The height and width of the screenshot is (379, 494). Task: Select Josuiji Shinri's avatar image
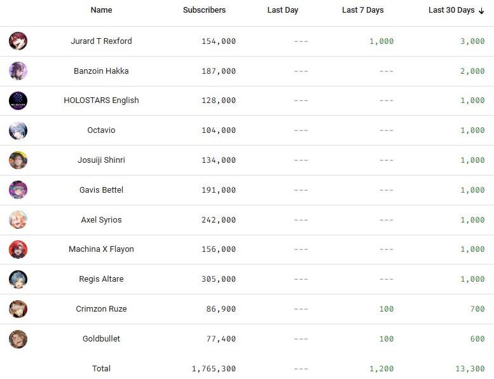point(18,160)
